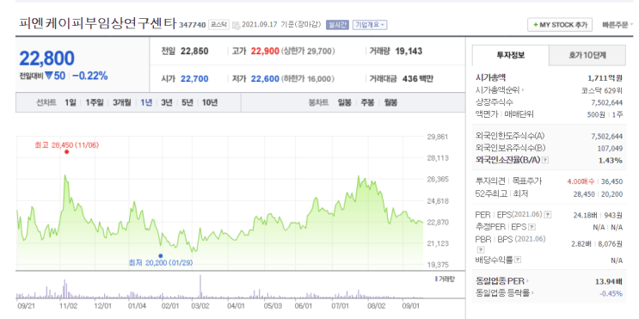Viewport: 639px width, 319px height.
Task: Click 외국인보유주식수 value 107,049
Action: 609,148
